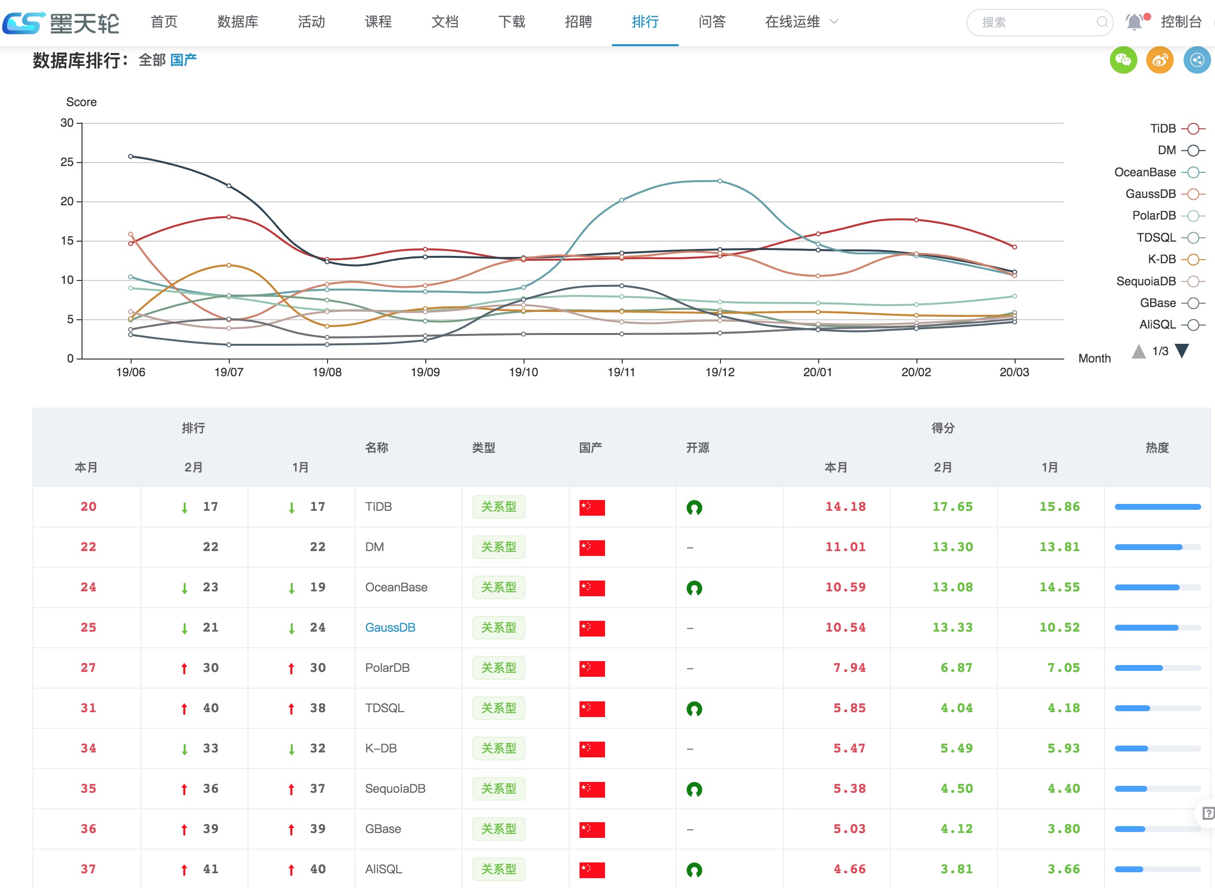1215x888 pixels.
Task: Open the notification bell
Action: pyautogui.click(x=1134, y=22)
